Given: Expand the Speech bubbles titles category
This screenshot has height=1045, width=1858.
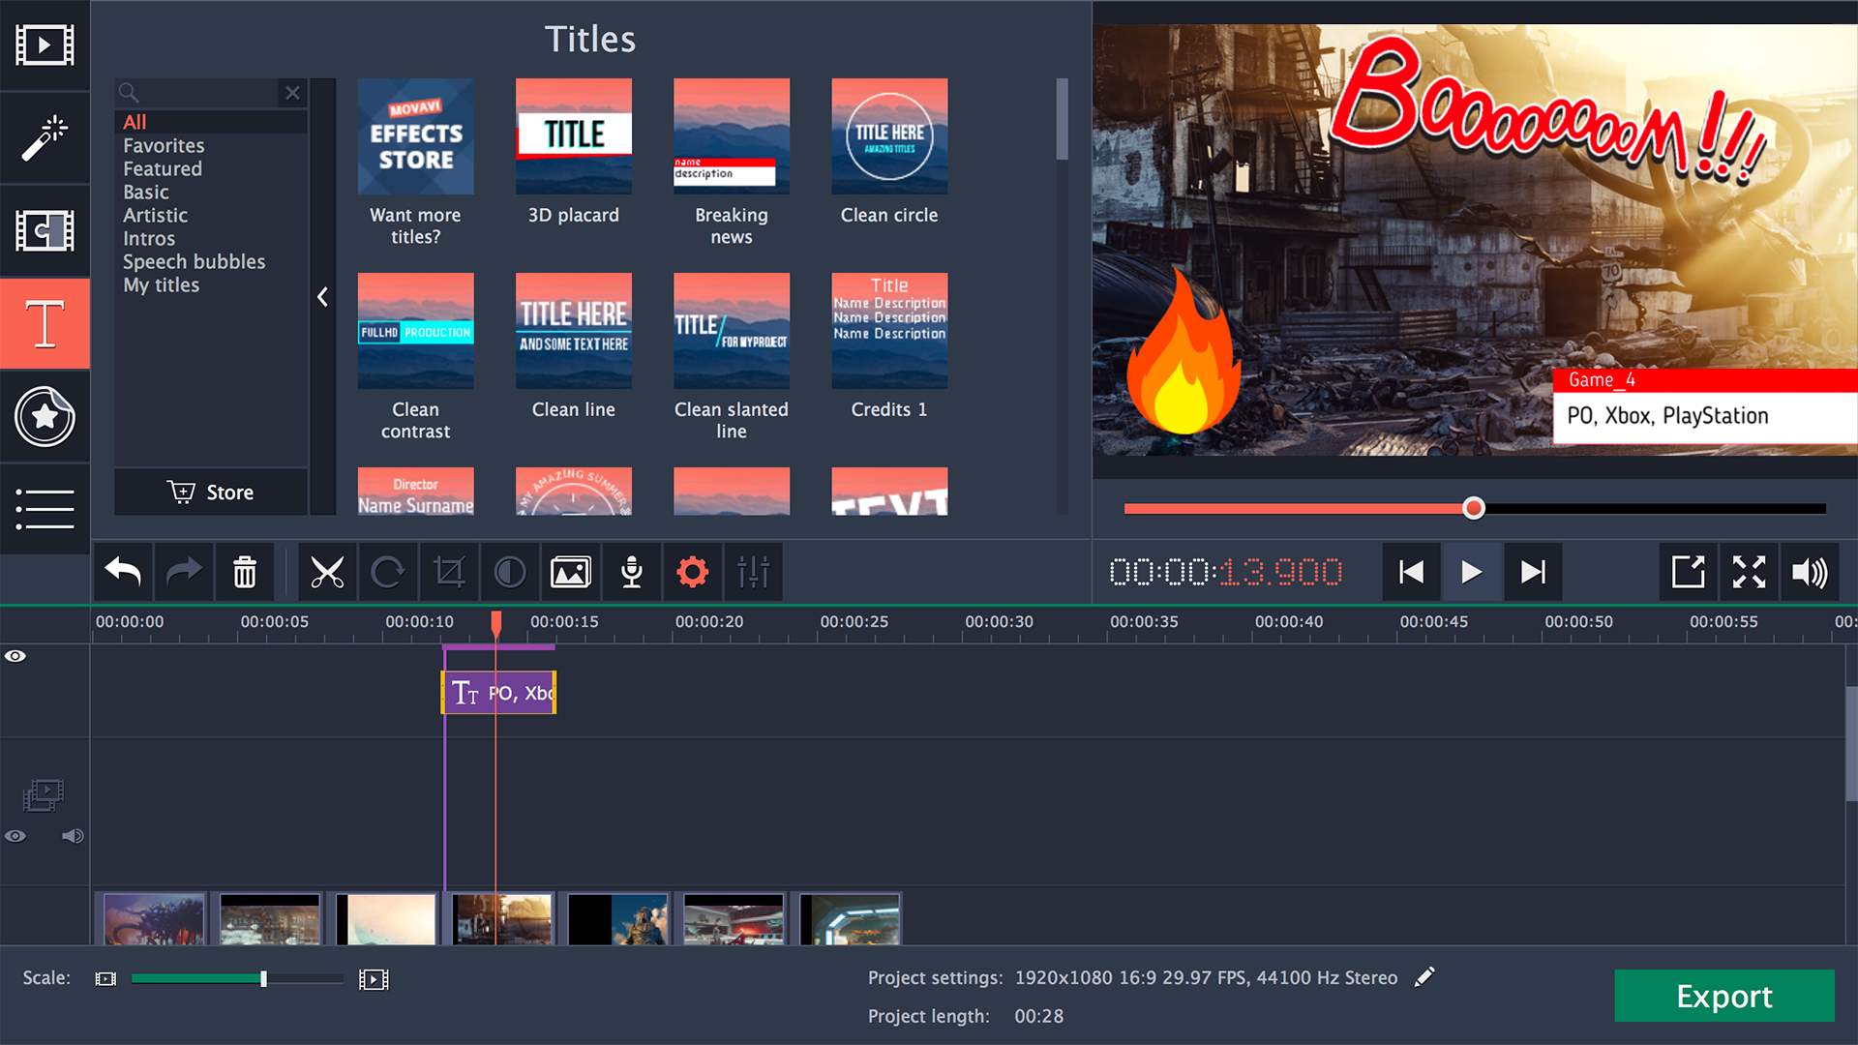Looking at the screenshot, I should click(x=194, y=260).
